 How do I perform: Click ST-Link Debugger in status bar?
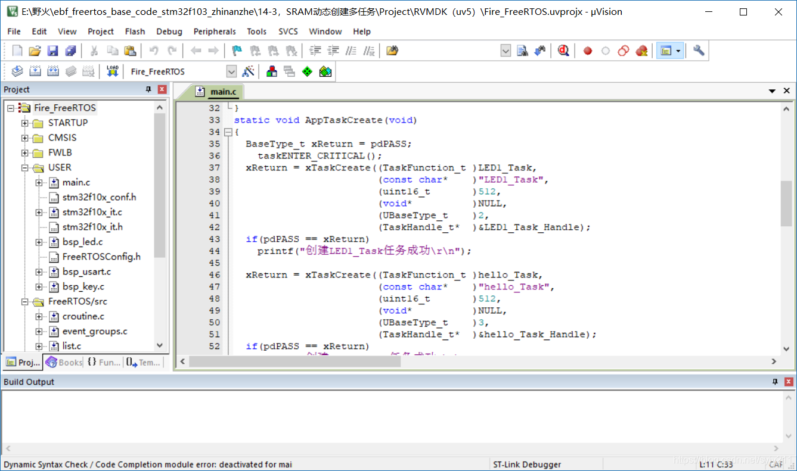pyautogui.click(x=527, y=464)
